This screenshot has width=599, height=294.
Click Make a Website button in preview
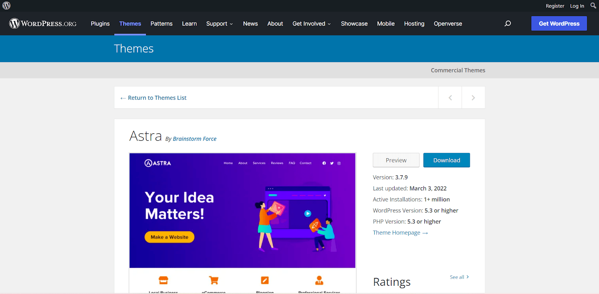tap(170, 237)
